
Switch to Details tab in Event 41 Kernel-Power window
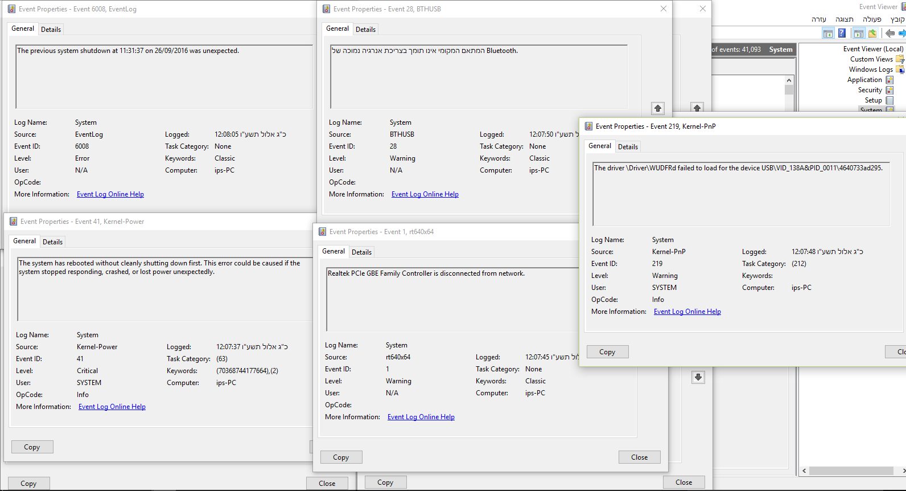[52, 242]
